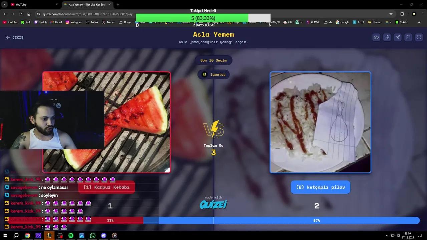The width and height of the screenshot is (427, 240).
Task: Open the tab search dropdown arrow
Action: [4, 4]
